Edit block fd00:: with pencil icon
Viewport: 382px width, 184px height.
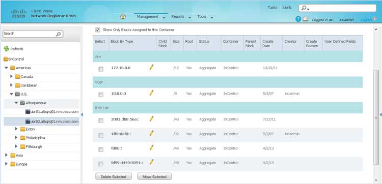tap(152, 147)
